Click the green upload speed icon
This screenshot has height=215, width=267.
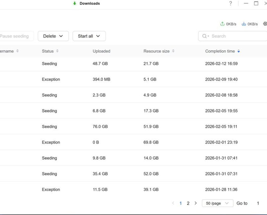click(222, 24)
